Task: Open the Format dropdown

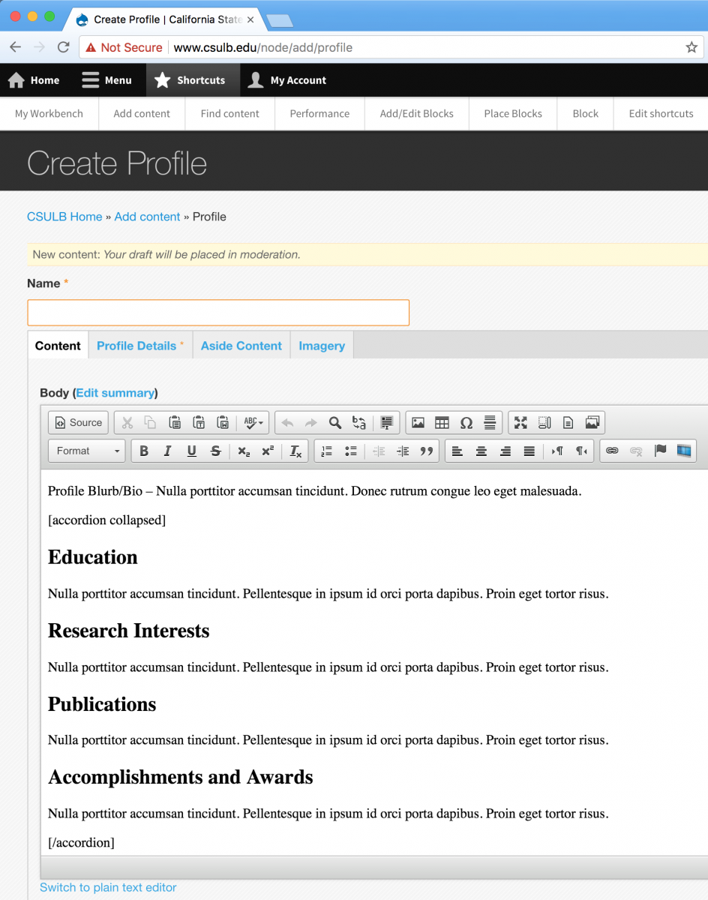Action: 88,451
